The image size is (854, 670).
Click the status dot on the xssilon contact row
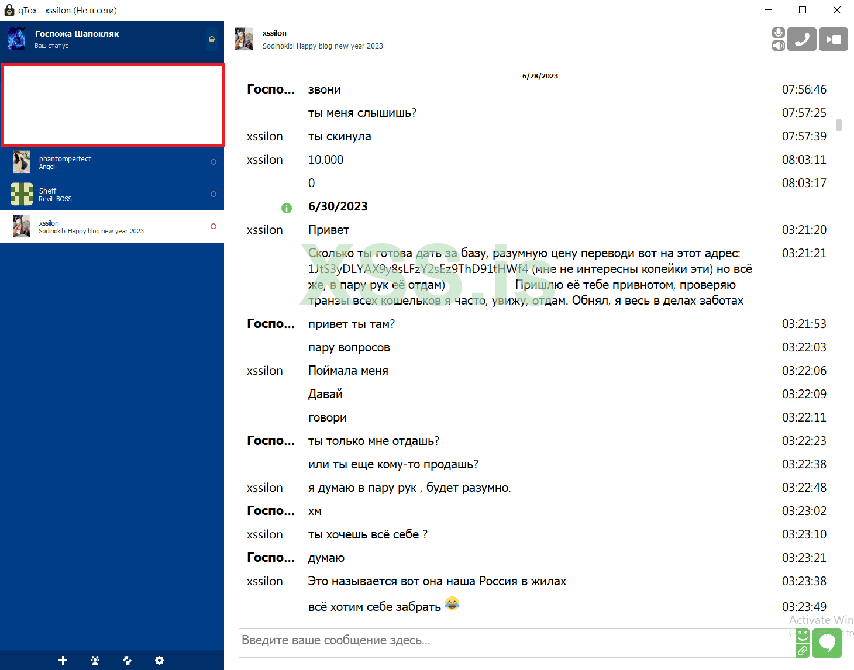213,226
